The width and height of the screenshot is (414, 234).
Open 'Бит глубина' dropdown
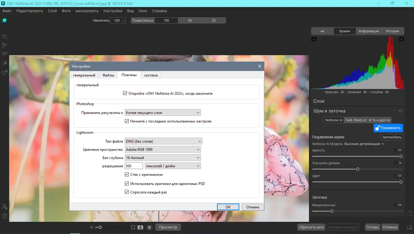(x=163, y=158)
